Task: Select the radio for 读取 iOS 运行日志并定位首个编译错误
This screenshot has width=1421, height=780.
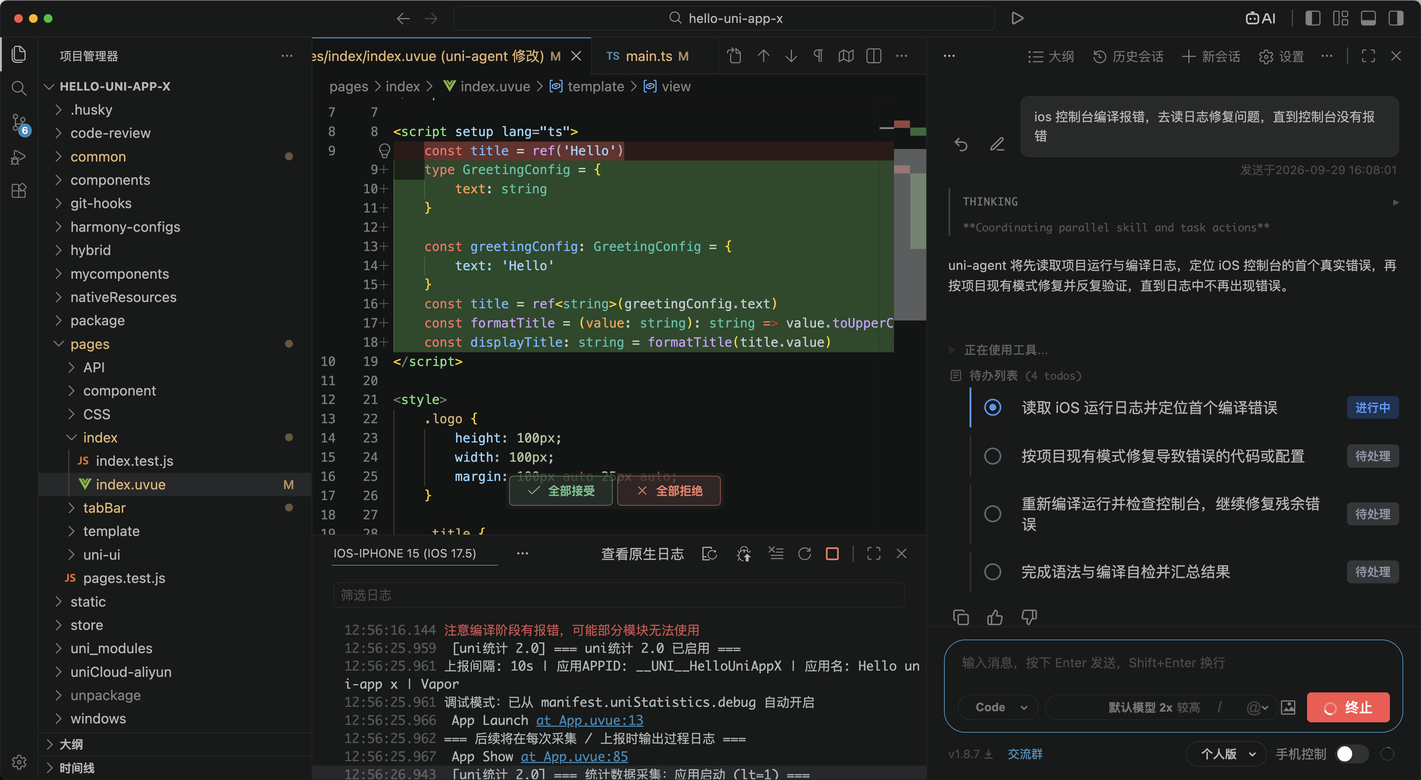Action: pyautogui.click(x=992, y=407)
